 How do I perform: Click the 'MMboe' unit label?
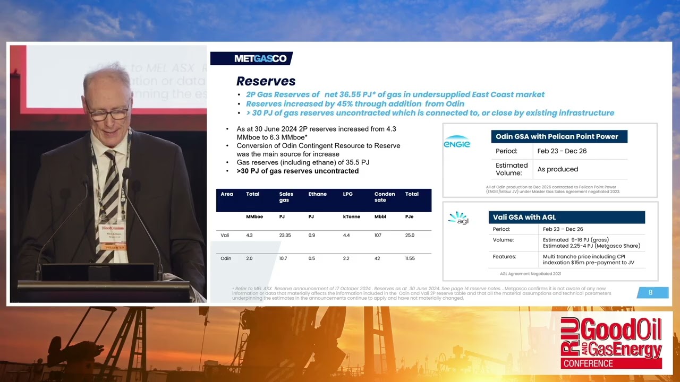[254, 217]
